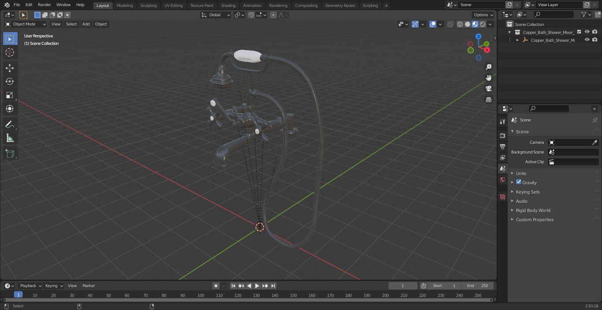Click the End frame field
The image size is (602, 310).
click(478, 286)
